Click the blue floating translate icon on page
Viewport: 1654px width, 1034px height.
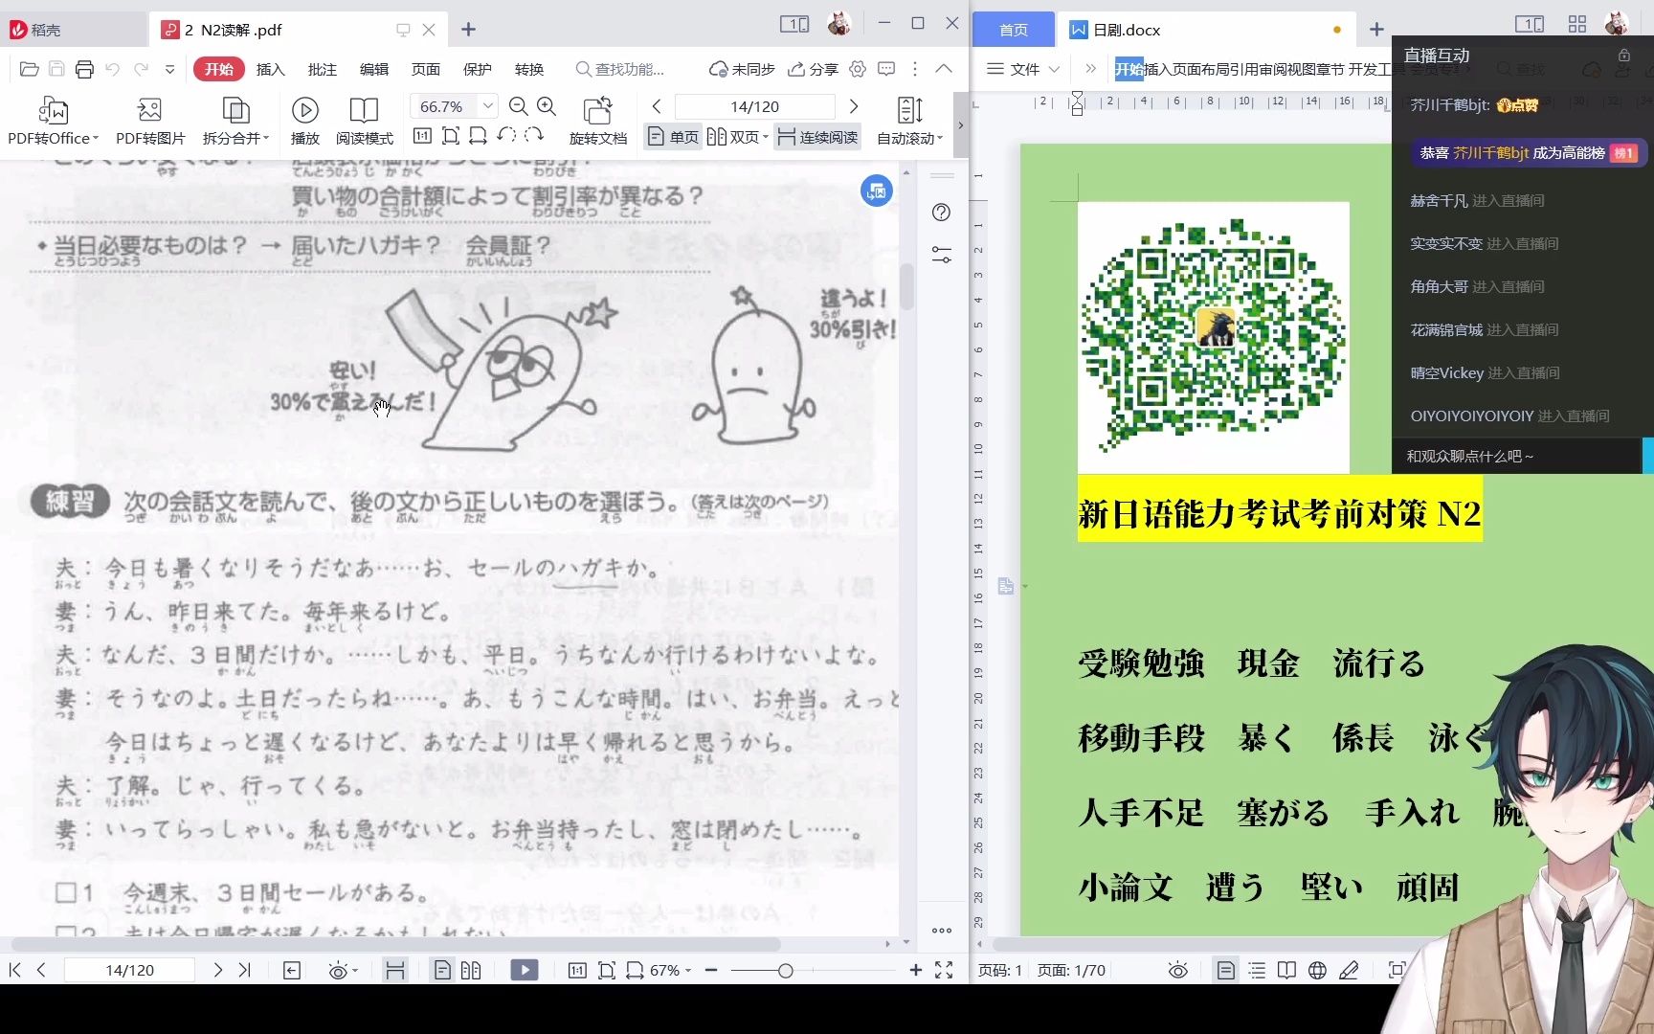pyautogui.click(x=876, y=191)
